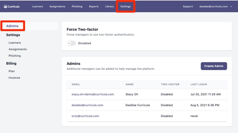Image resolution: width=238 pixels, height=133 pixels.
Task: Click the Disabled two-factor cell for orzo@curricula.com
Action: pos(167,116)
